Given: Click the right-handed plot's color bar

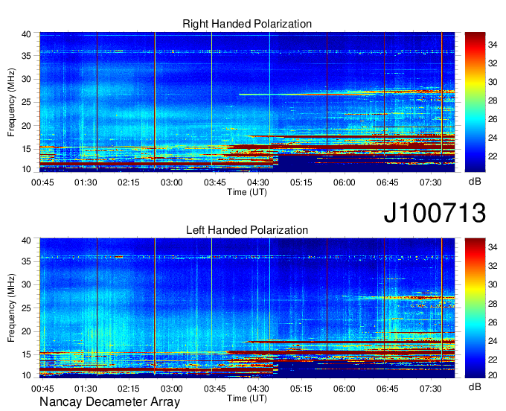Looking at the screenshot, I should pyautogui.click(x=475, y=102).
